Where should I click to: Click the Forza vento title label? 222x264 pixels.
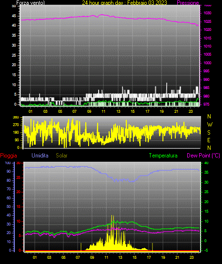[30, 3]
